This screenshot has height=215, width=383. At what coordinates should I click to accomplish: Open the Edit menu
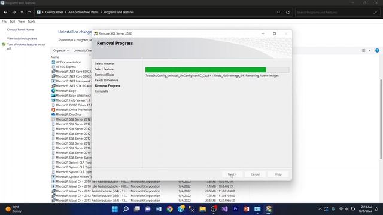coord(12,21)
